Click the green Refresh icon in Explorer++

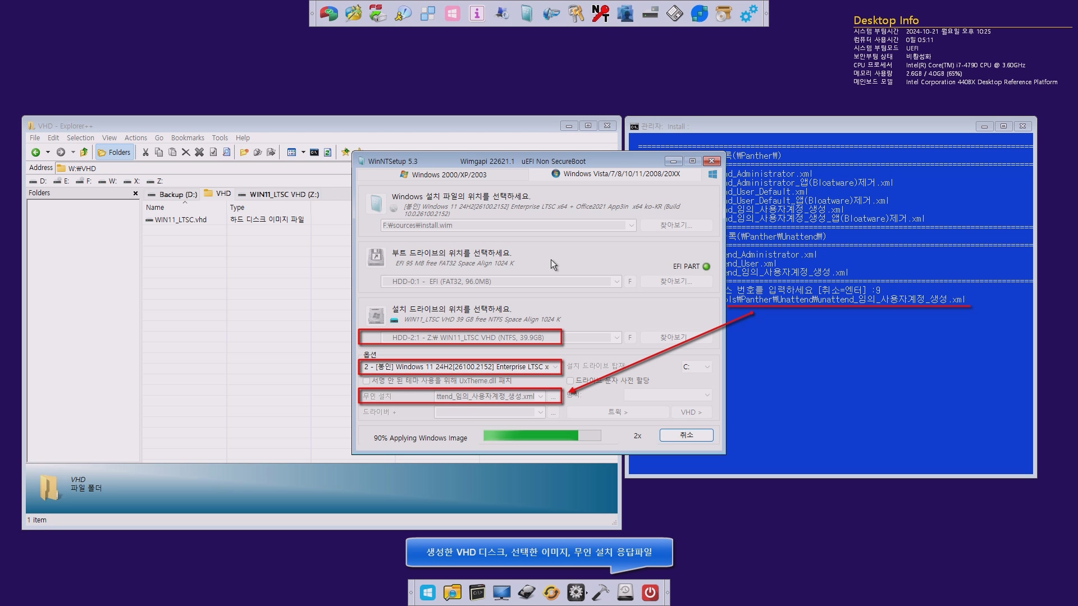point(328,152)
